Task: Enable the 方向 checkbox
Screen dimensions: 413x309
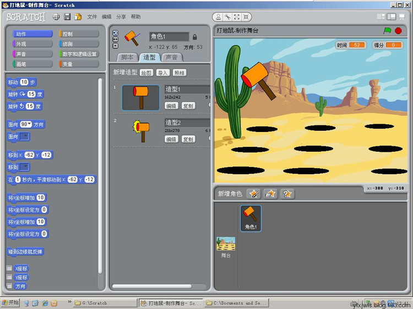Action: coord(9,285)
